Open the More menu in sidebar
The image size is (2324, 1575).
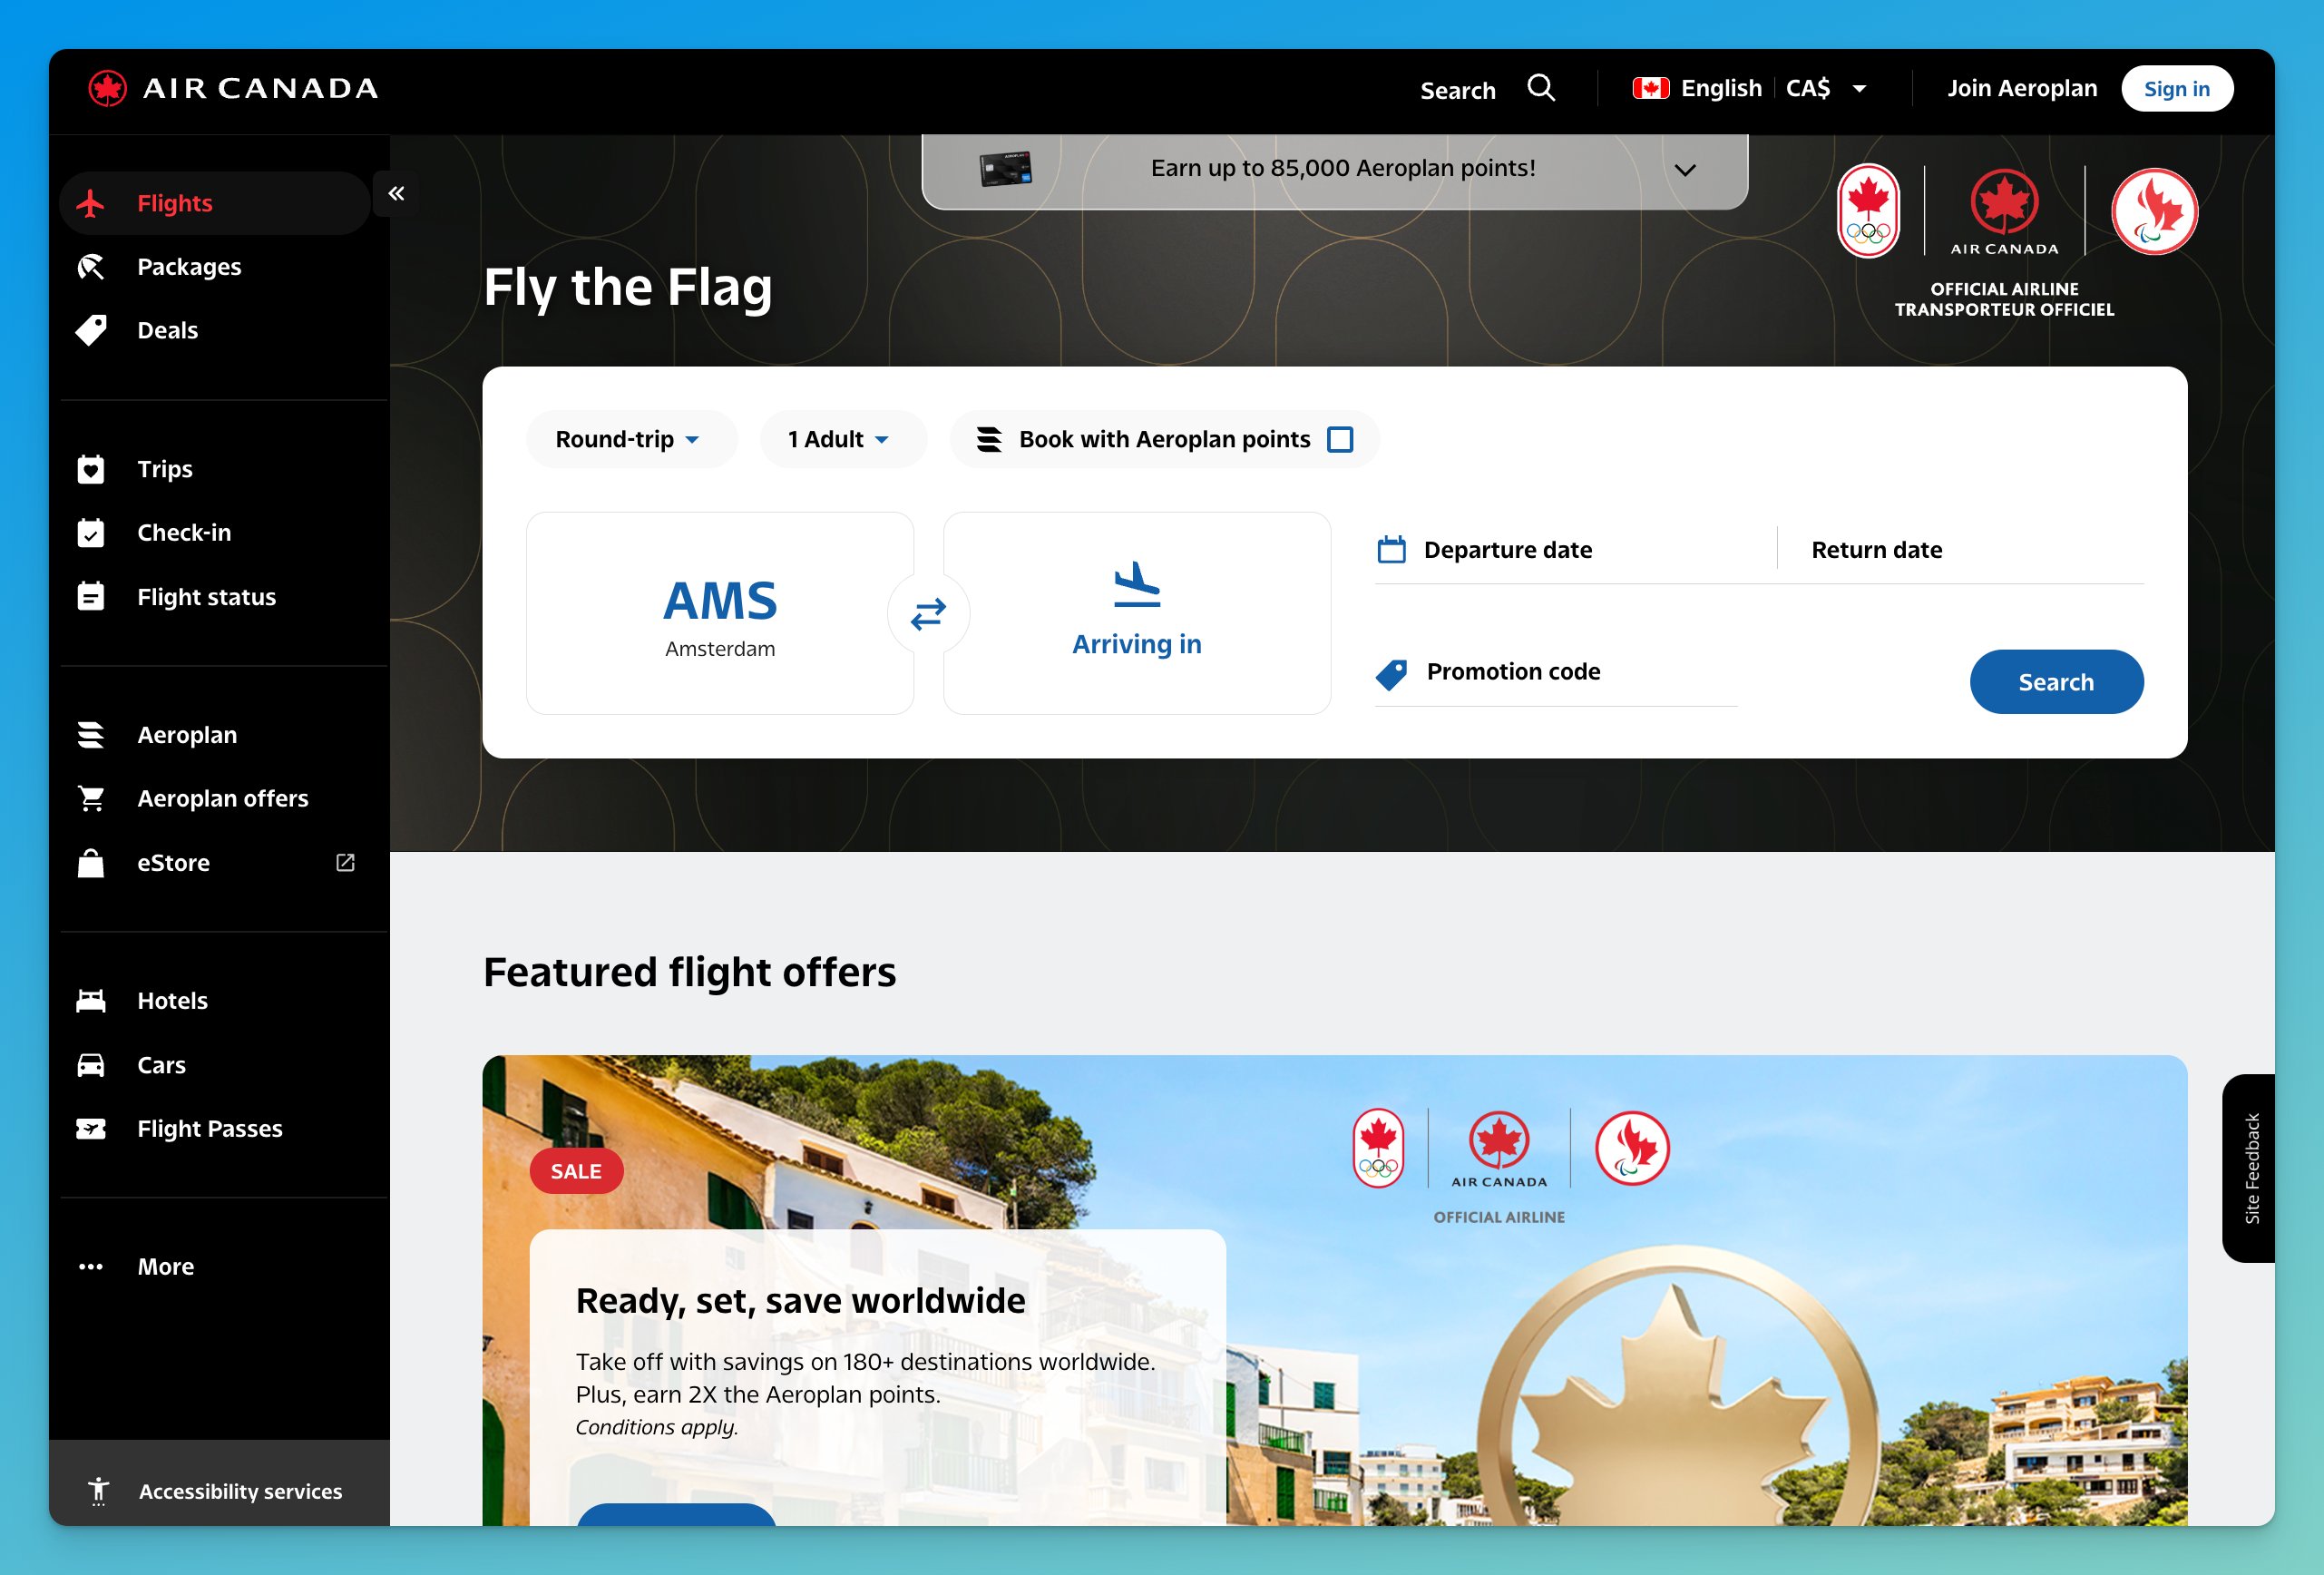165,1266
